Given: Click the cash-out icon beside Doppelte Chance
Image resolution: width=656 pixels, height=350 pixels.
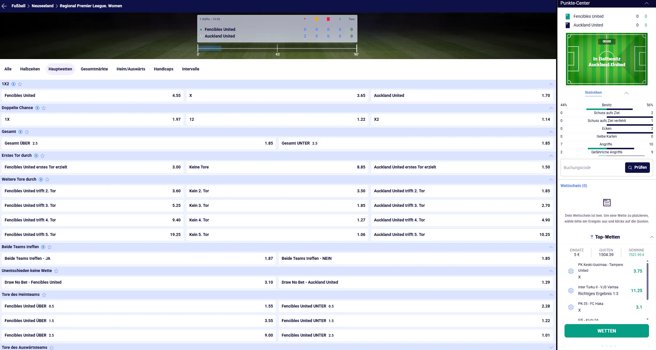Looking at the screenshot, I should pyautogui.click(x=37, y=108).
